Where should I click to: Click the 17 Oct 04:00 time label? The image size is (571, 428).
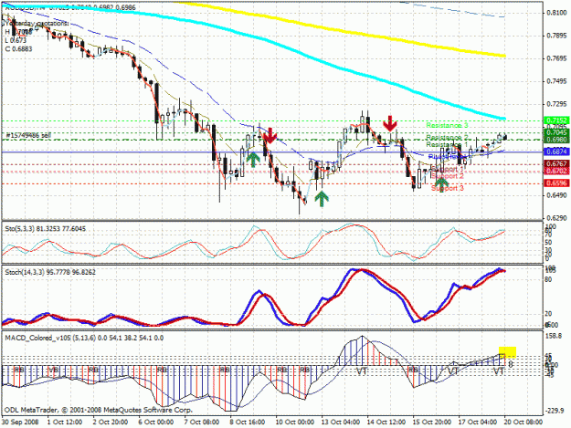[477, 423]
